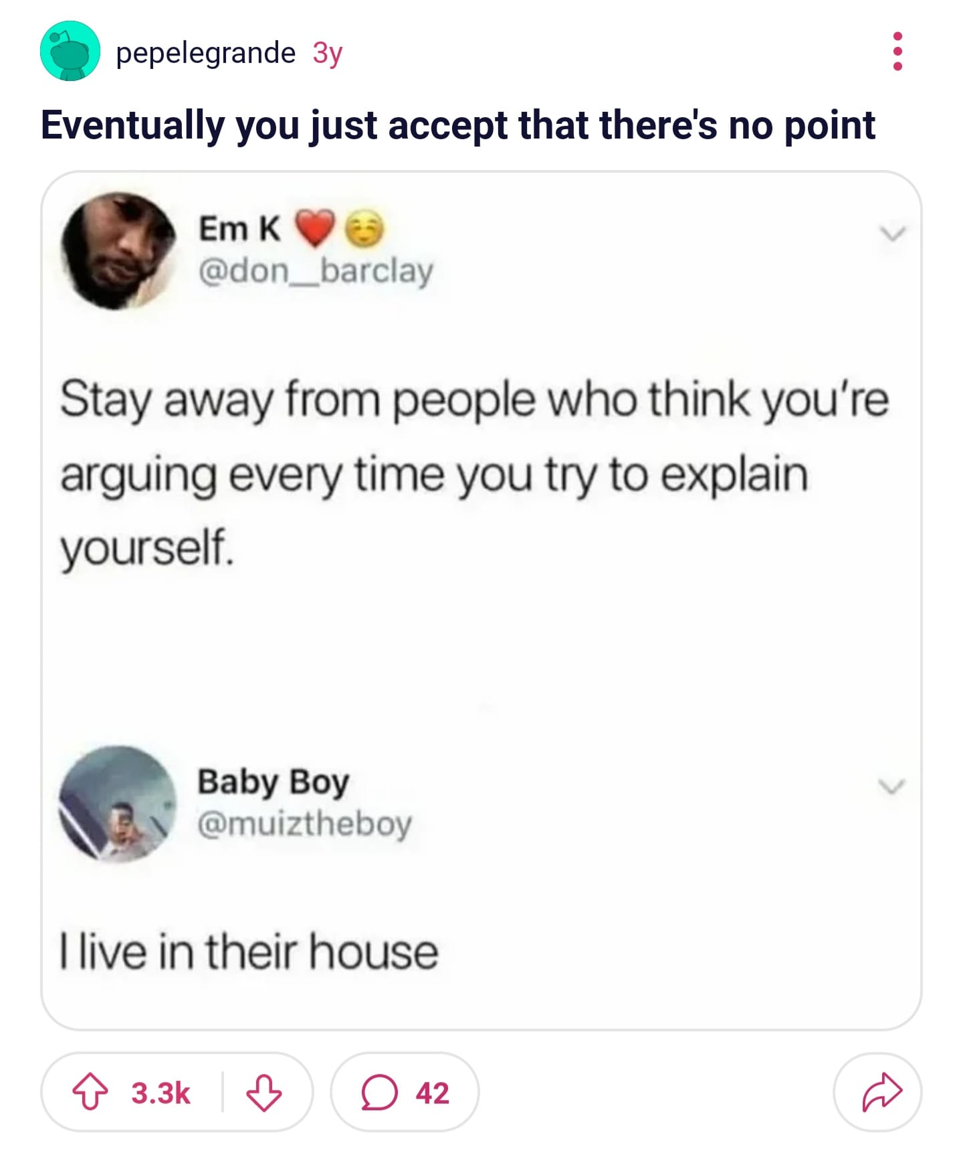
Task: Expand the chevron on Em K's tweet
Action: click(891, 234)
